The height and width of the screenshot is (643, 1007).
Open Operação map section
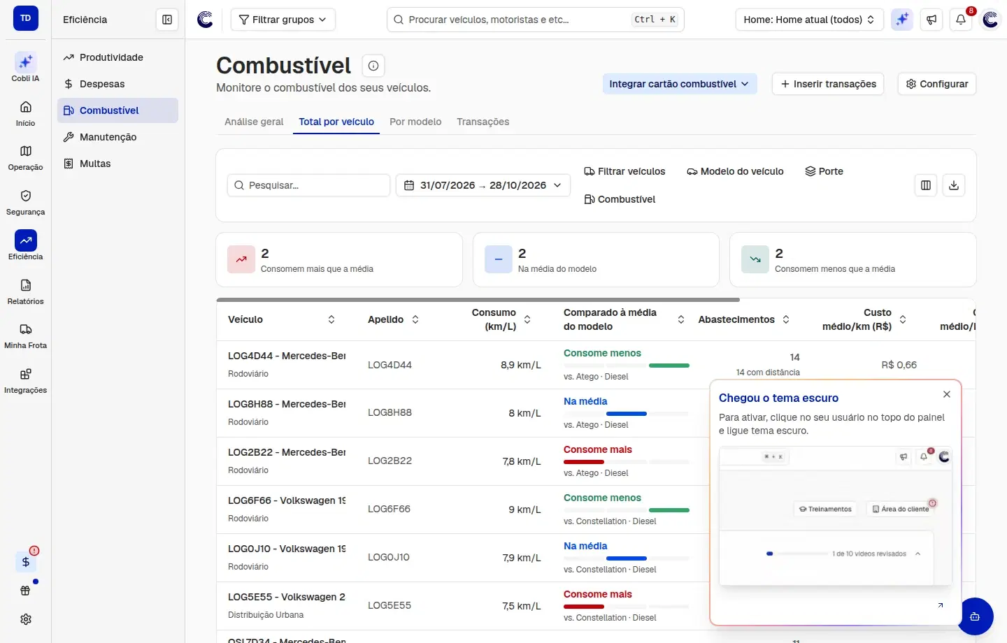coord(26,157)
